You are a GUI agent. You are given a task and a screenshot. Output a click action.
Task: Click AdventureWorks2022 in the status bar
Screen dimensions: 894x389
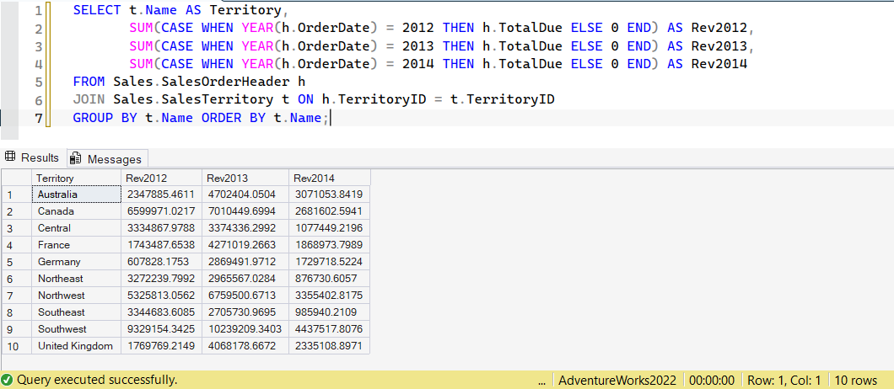pyautogui.click(x=617, y=380)
